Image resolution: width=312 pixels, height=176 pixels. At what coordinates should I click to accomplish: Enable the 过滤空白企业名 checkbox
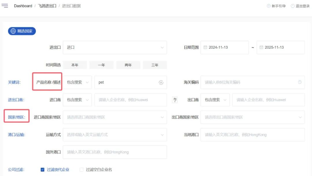point(81,170)
